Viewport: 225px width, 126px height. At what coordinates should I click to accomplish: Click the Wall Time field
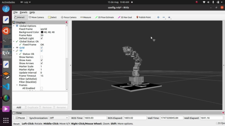click(172, 118)
